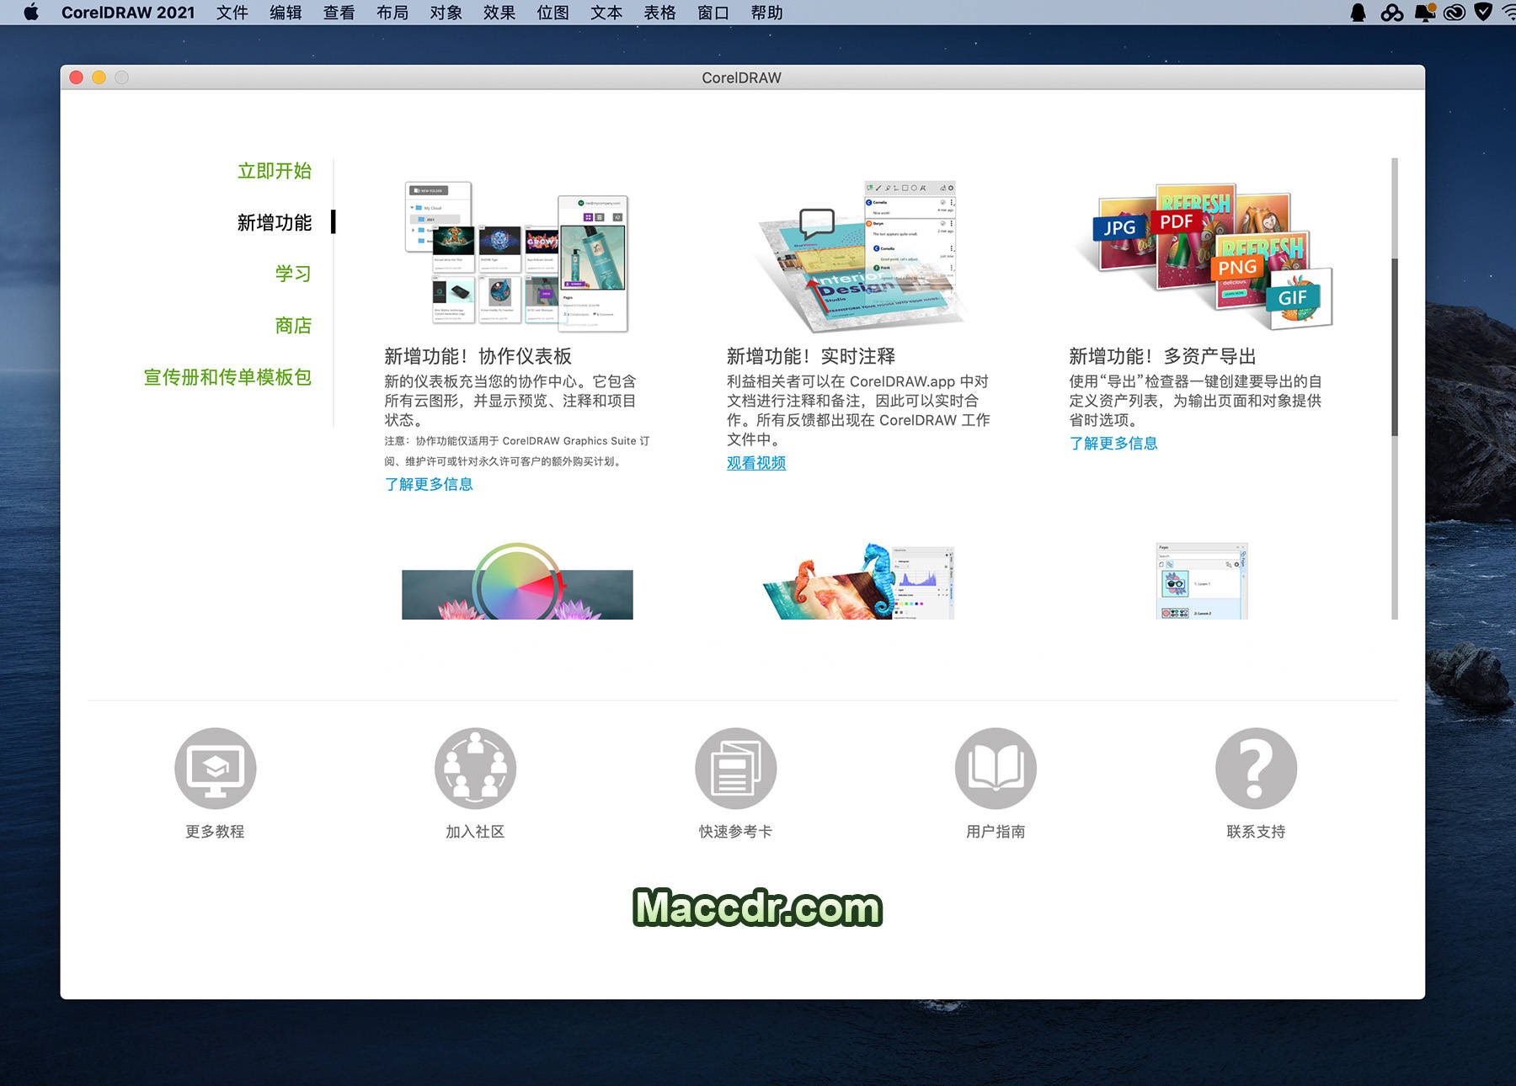The width and height of the screenshot is (1516, 1086).
Task: Open 宣传册和传单模板包 section
Action: click(x=227, y=376)
